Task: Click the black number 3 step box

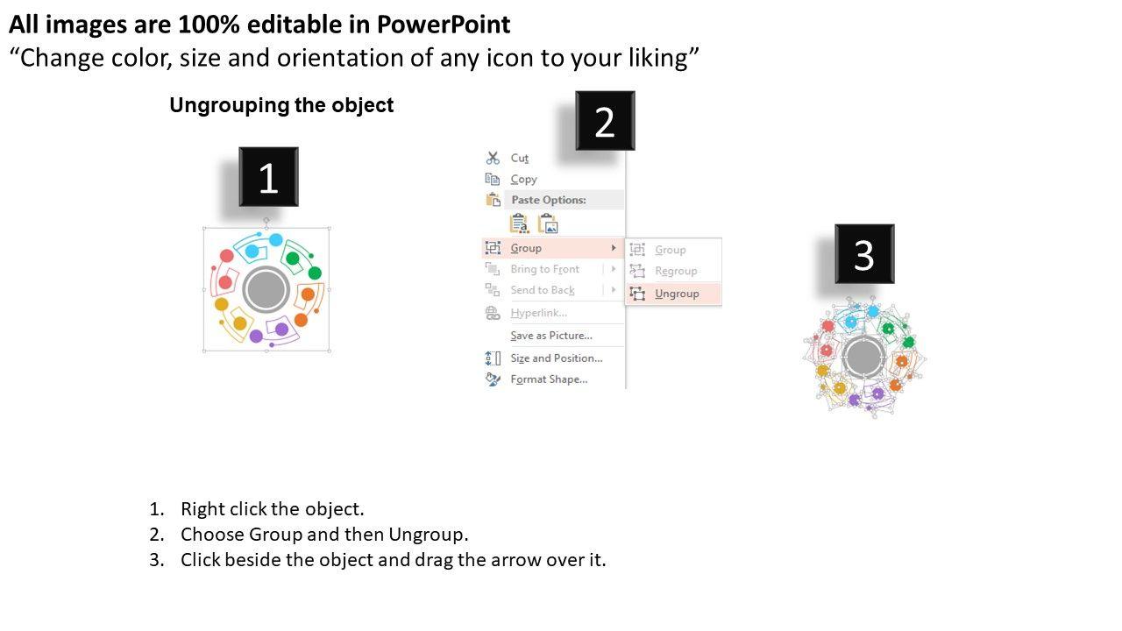Action: click(864, 254)
